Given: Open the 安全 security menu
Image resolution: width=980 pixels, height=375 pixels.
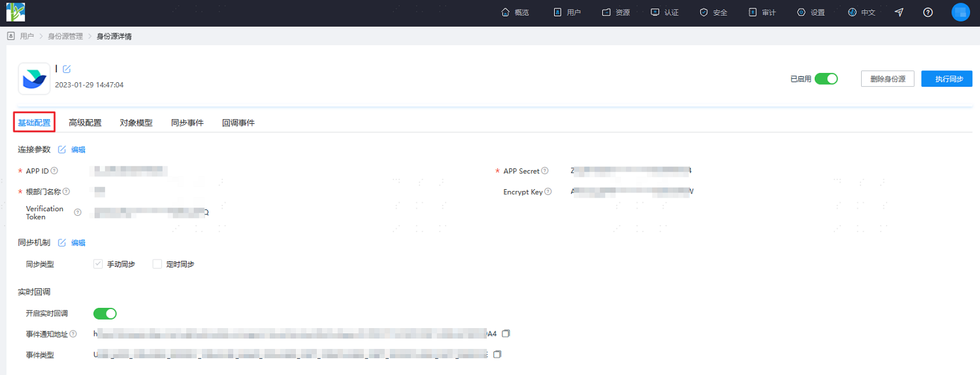Looking at the screenshot, I should [713, 12].
